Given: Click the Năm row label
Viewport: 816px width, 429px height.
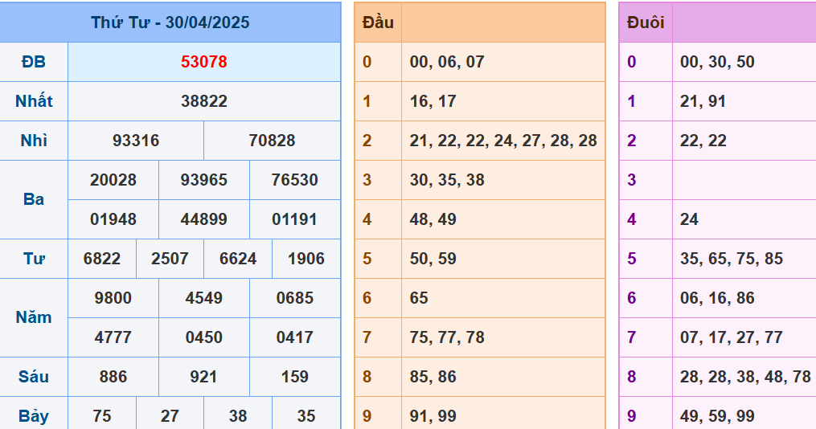Looking at the screenshot, I should (34, 317).
